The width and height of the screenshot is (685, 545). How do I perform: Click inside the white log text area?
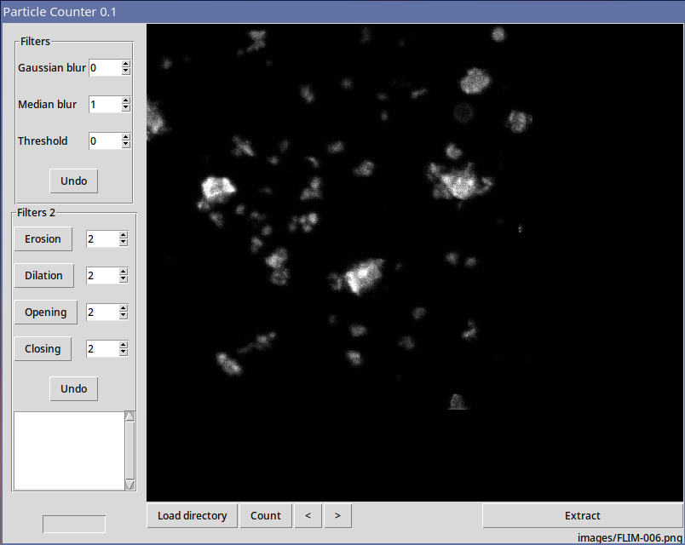point(69,450)
